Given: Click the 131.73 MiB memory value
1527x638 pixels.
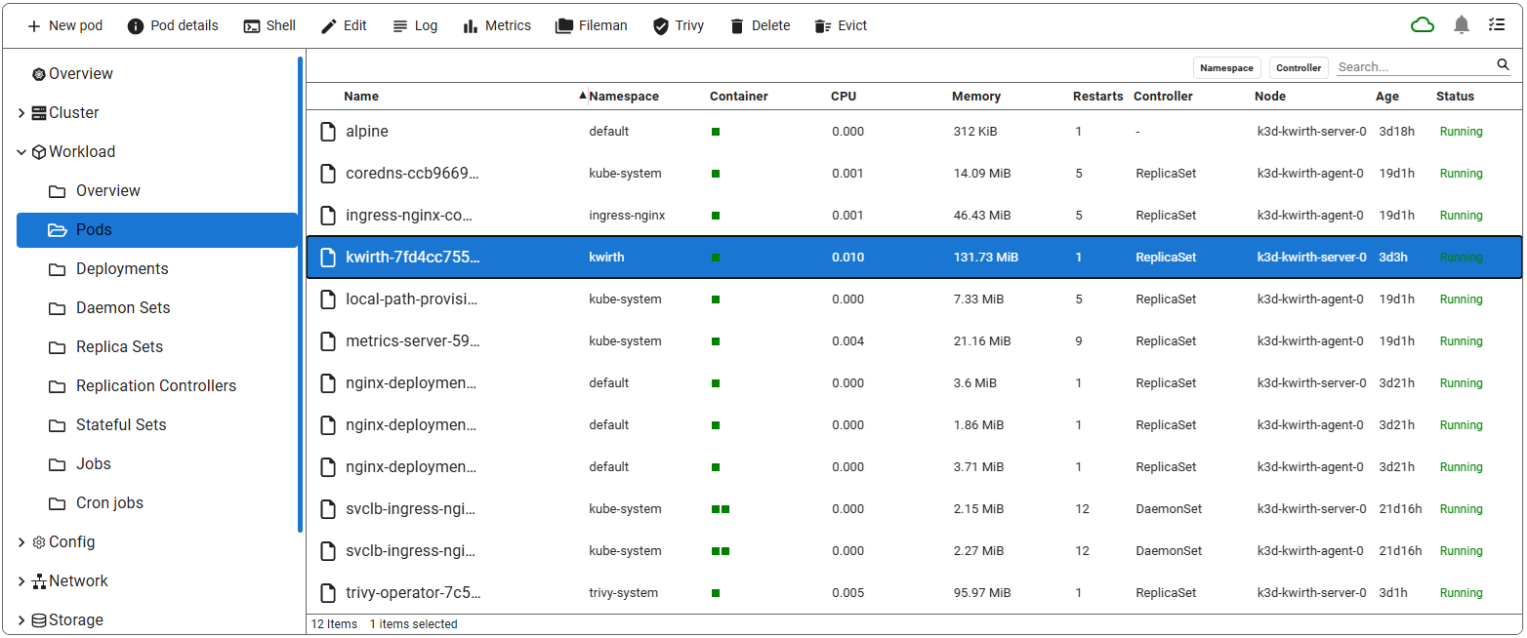Looking at the screenshot, I should click(x=986, y=258).
